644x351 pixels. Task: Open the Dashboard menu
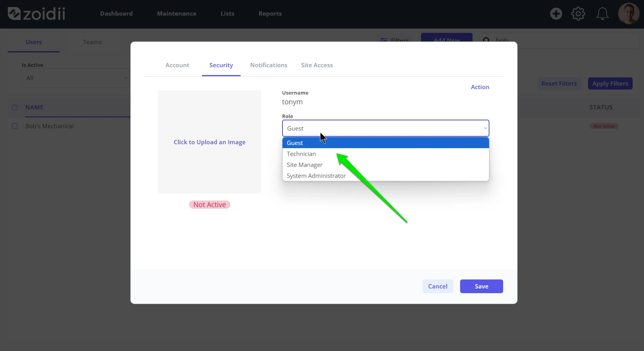[116, 14]
